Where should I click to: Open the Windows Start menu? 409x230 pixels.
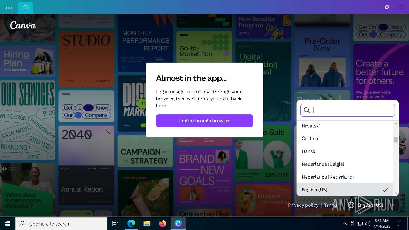point(8,224)
